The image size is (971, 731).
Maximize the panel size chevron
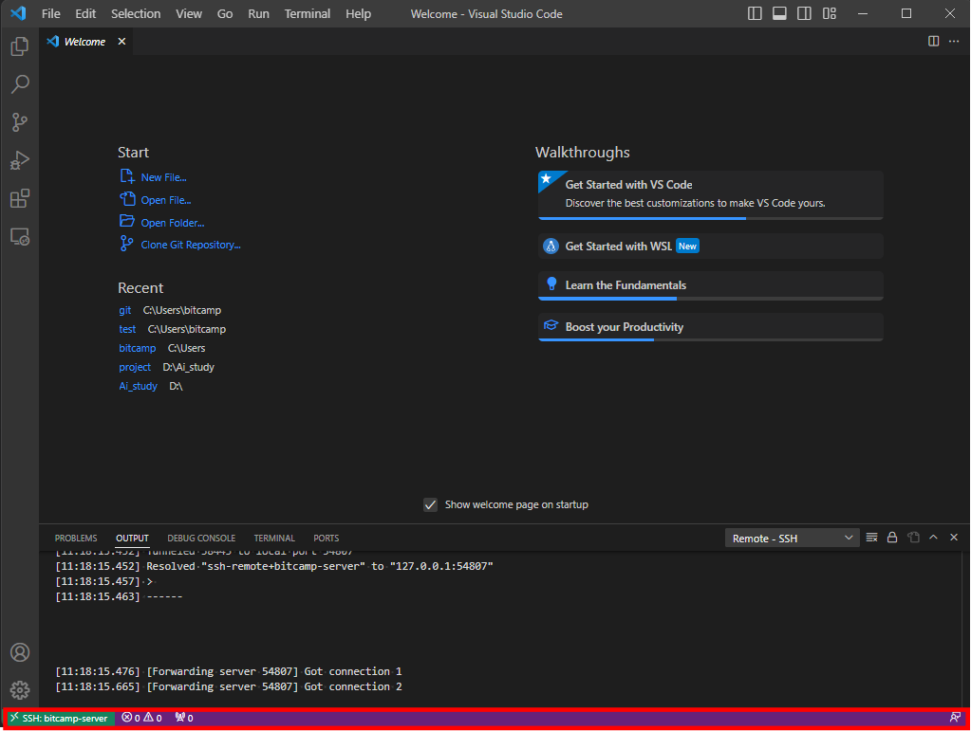coord(933,538)
